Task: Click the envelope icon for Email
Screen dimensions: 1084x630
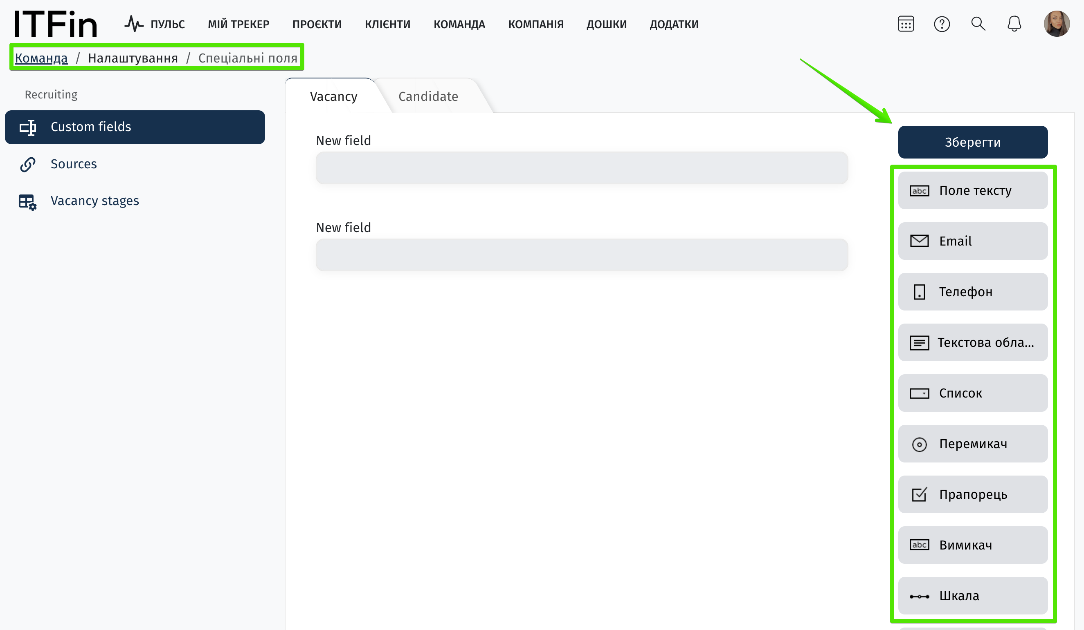Action: coord(919,241)
